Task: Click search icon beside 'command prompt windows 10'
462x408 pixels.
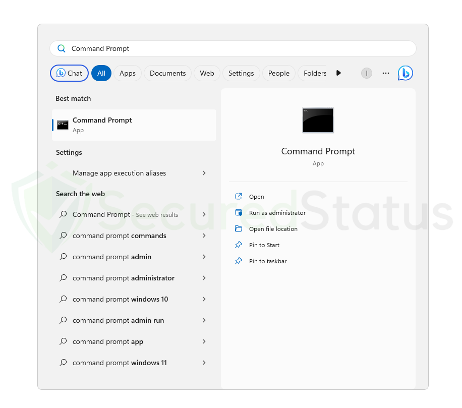Action: tap(63, 299)
